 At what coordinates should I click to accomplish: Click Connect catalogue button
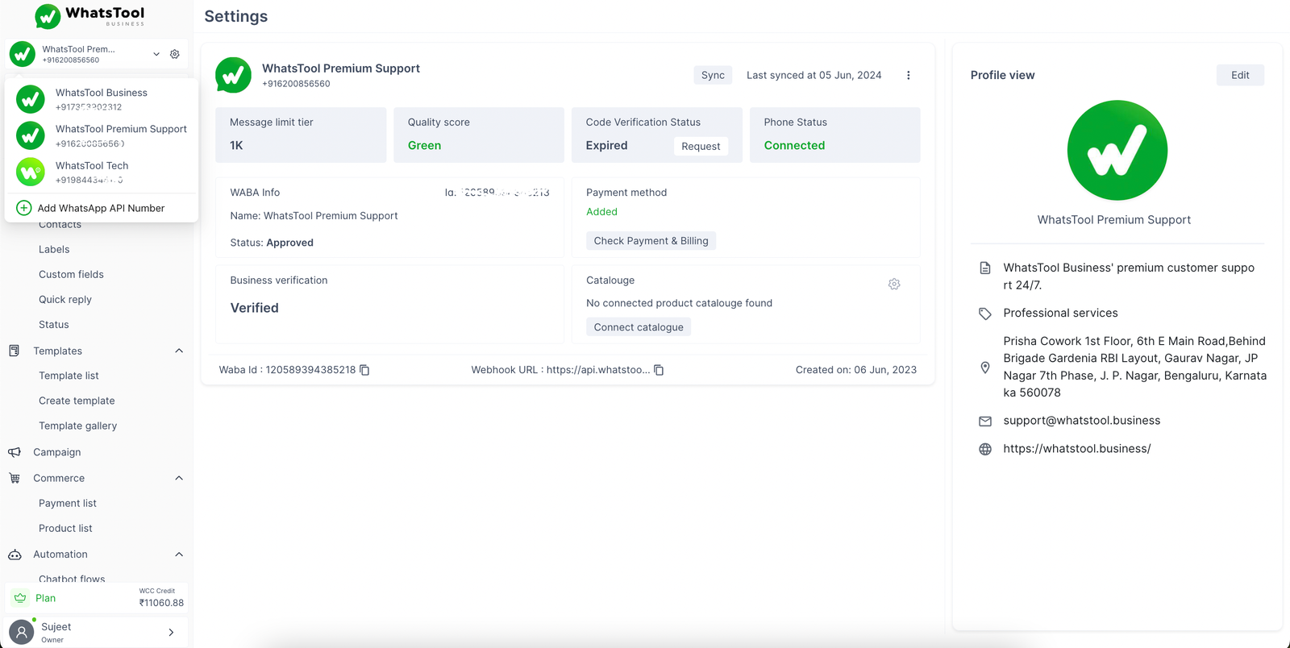point(639,327)
